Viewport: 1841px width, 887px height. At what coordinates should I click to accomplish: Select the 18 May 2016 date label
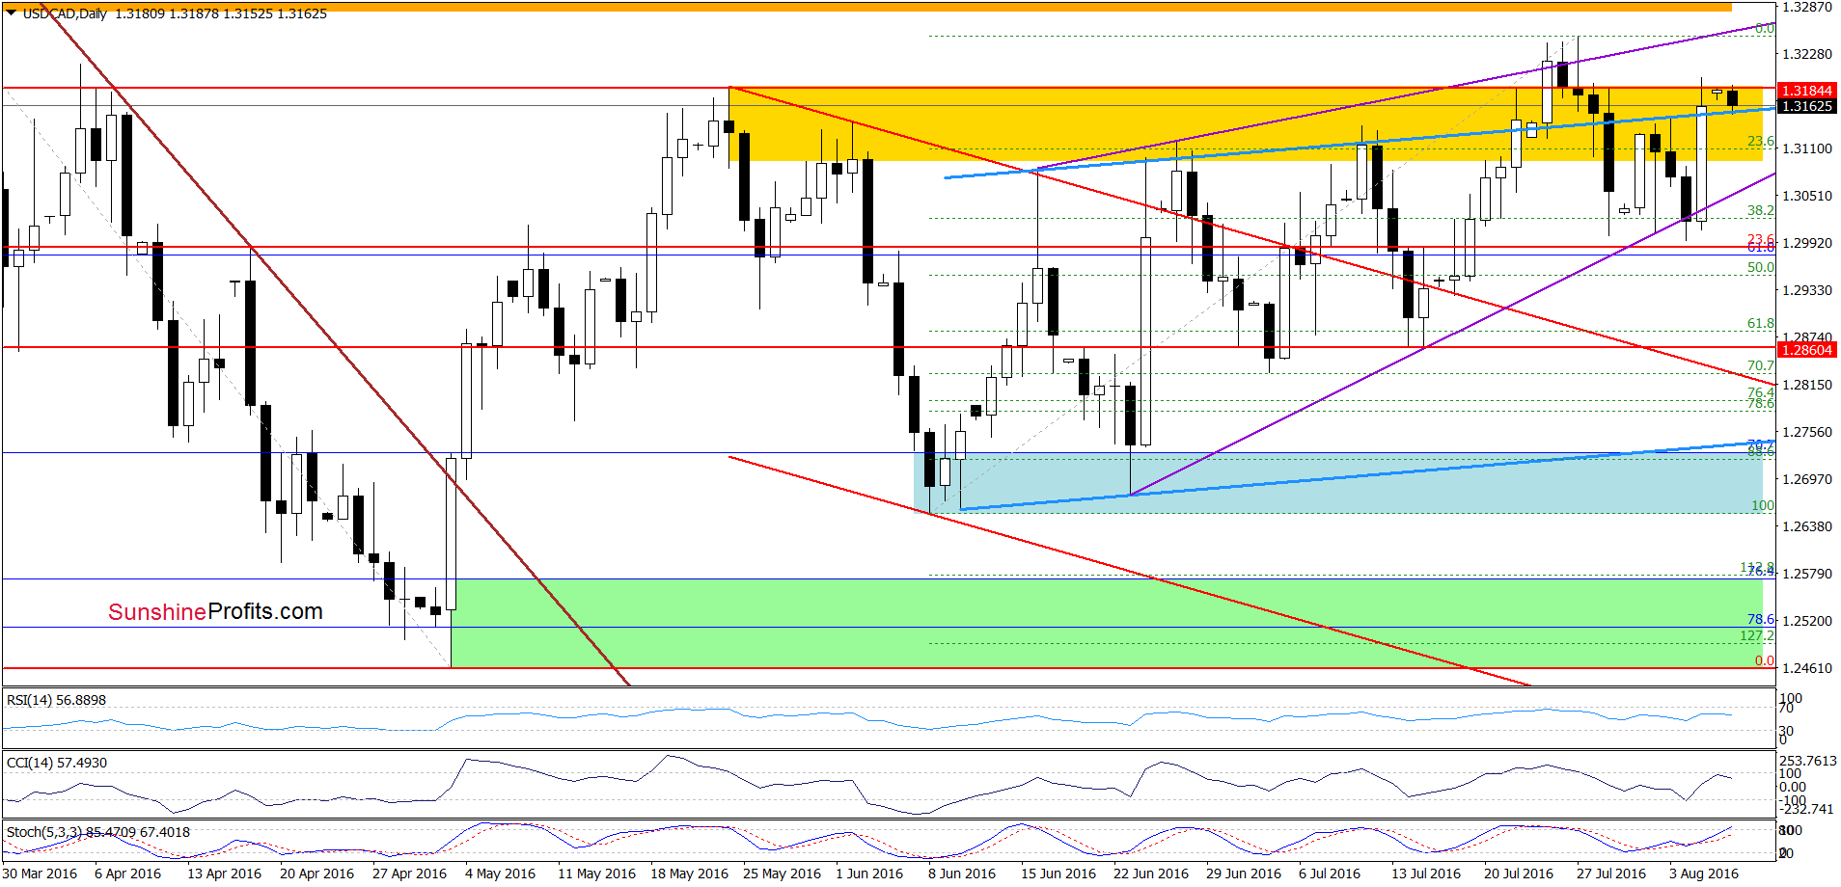(689, 874)
